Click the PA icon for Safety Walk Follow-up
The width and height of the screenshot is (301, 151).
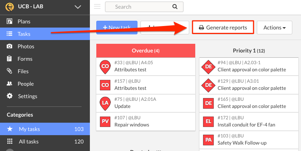(x=208, y=140)
